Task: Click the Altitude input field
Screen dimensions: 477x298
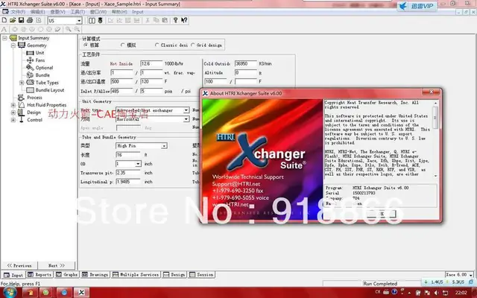Action: 246,73
